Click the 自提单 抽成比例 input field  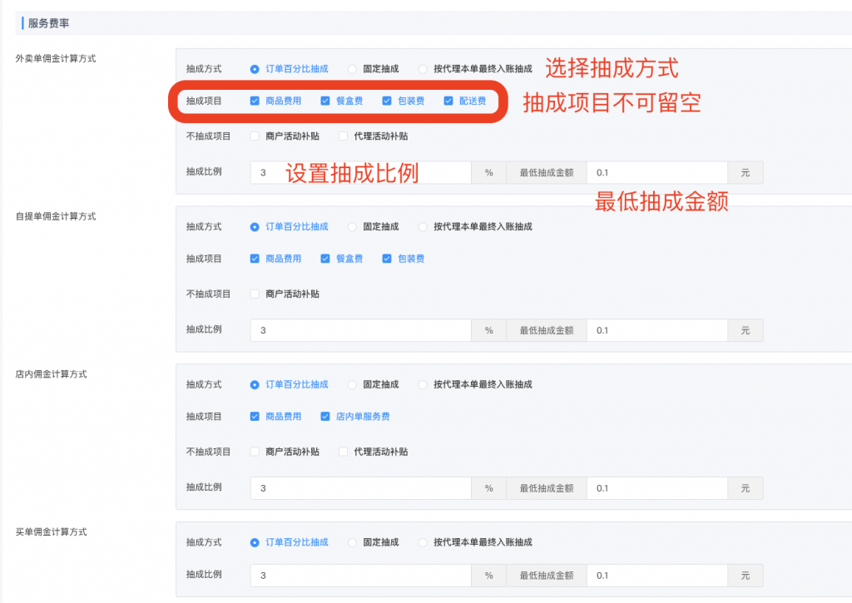click(x=358, y=330)
